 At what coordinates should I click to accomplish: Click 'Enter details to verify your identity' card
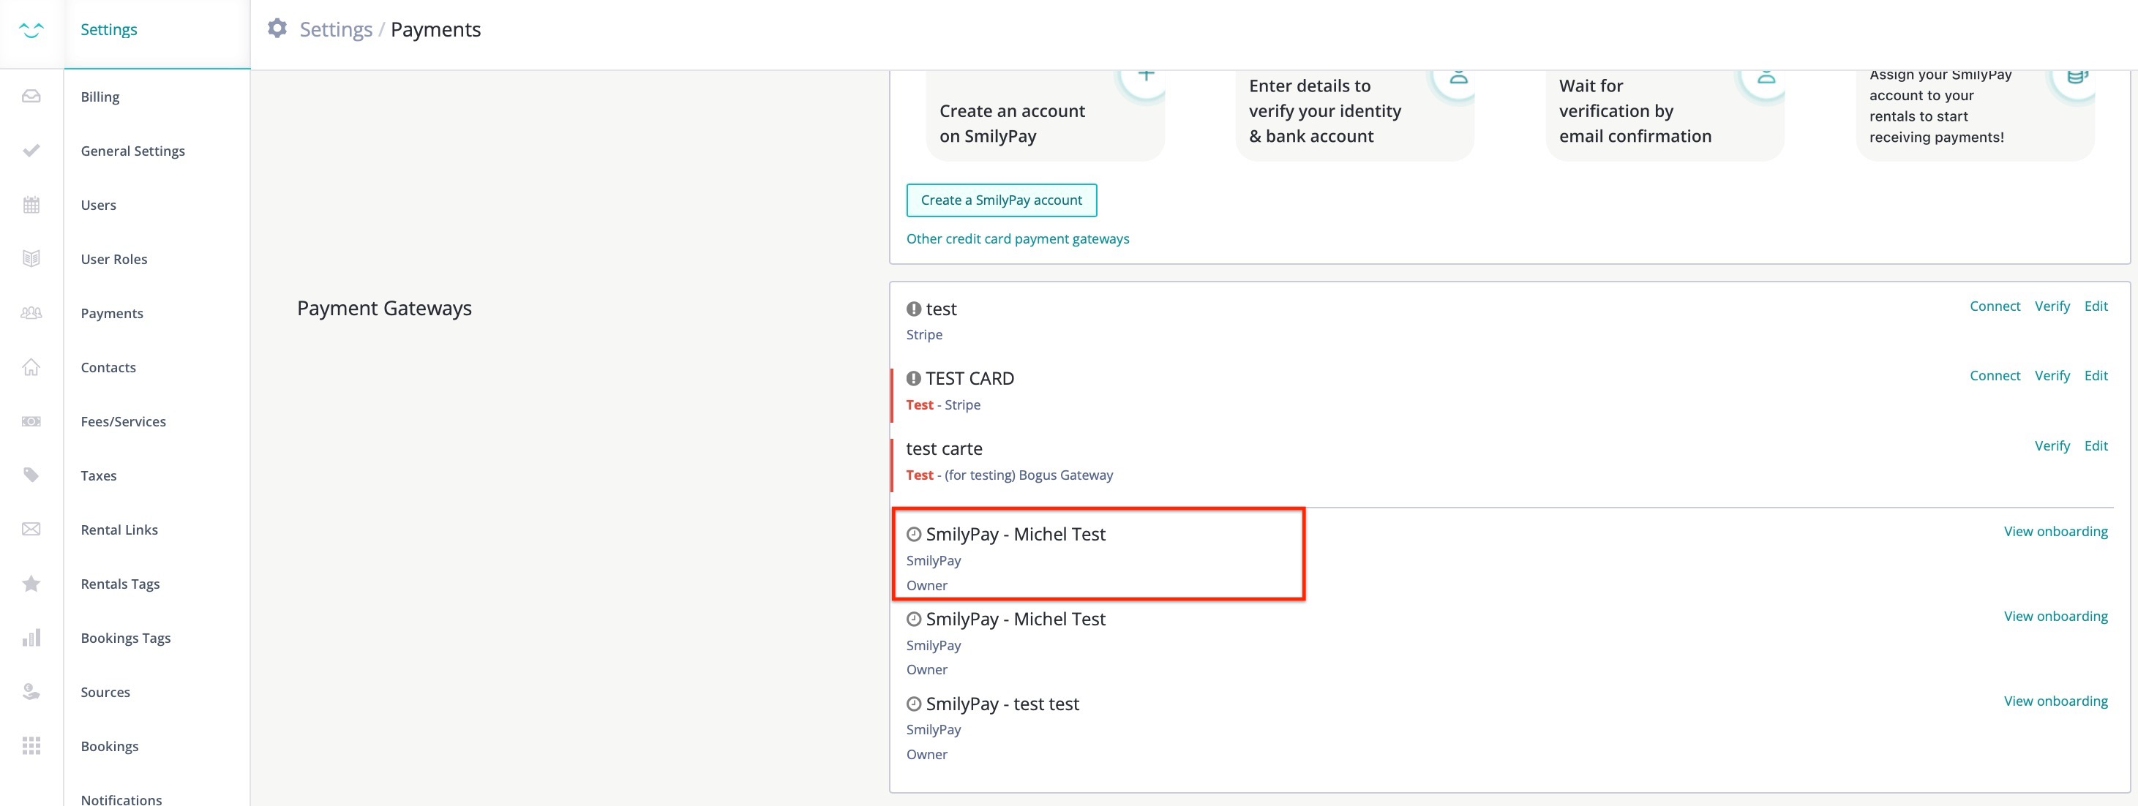[1354, 116]
